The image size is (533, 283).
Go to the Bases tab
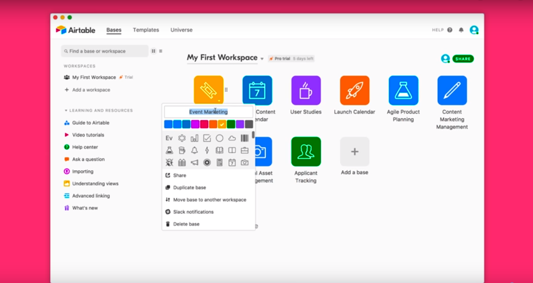click(x=114, y=30)
